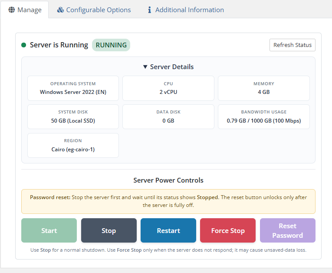Screen dimensions: 332x273
Task: Restart the server
Action: pyautogui.click(x=168, y=230)
